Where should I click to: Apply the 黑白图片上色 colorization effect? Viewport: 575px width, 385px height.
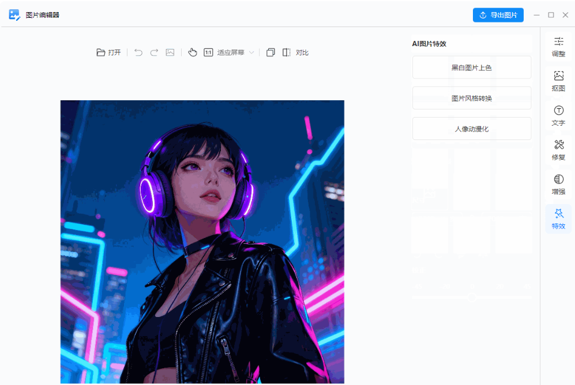pyautogui.click(x=471, y=67)
